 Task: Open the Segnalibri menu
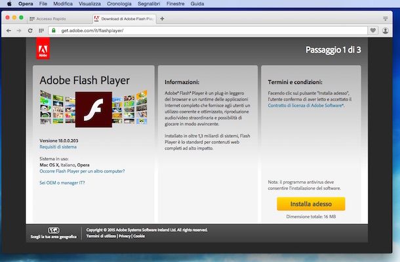[149, 3]
